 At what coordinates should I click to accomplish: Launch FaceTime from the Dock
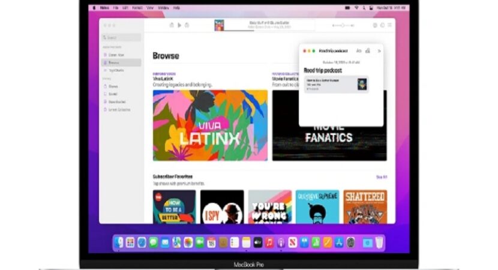coord(200,242)
